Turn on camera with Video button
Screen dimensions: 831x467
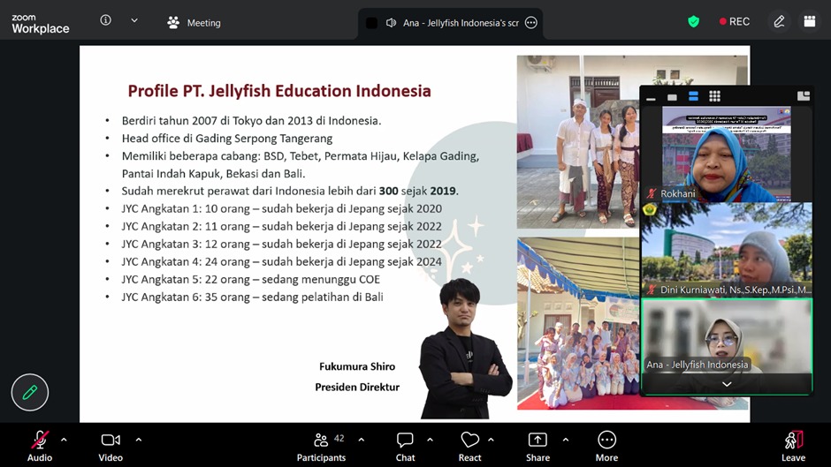111,445
